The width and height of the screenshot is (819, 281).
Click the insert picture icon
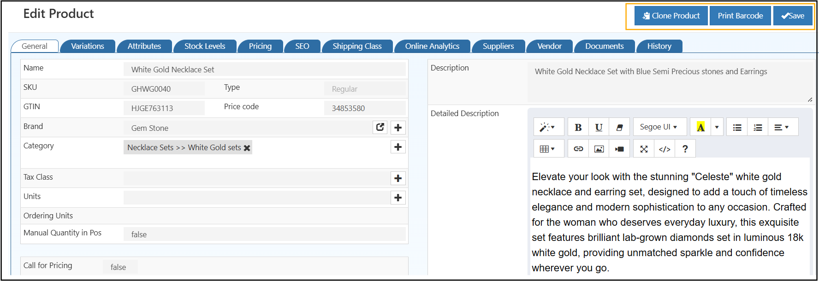pyautogui.click(x=599, y=149)
